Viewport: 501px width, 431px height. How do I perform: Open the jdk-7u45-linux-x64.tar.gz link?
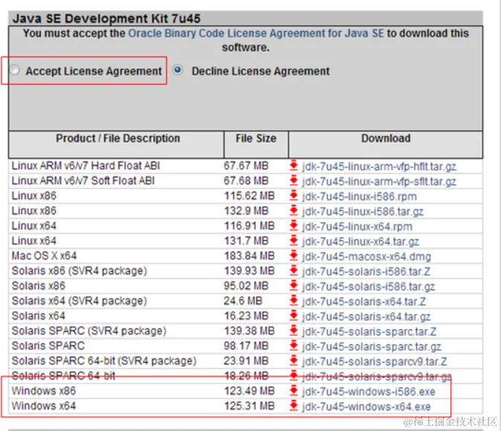tap(361, 242)
